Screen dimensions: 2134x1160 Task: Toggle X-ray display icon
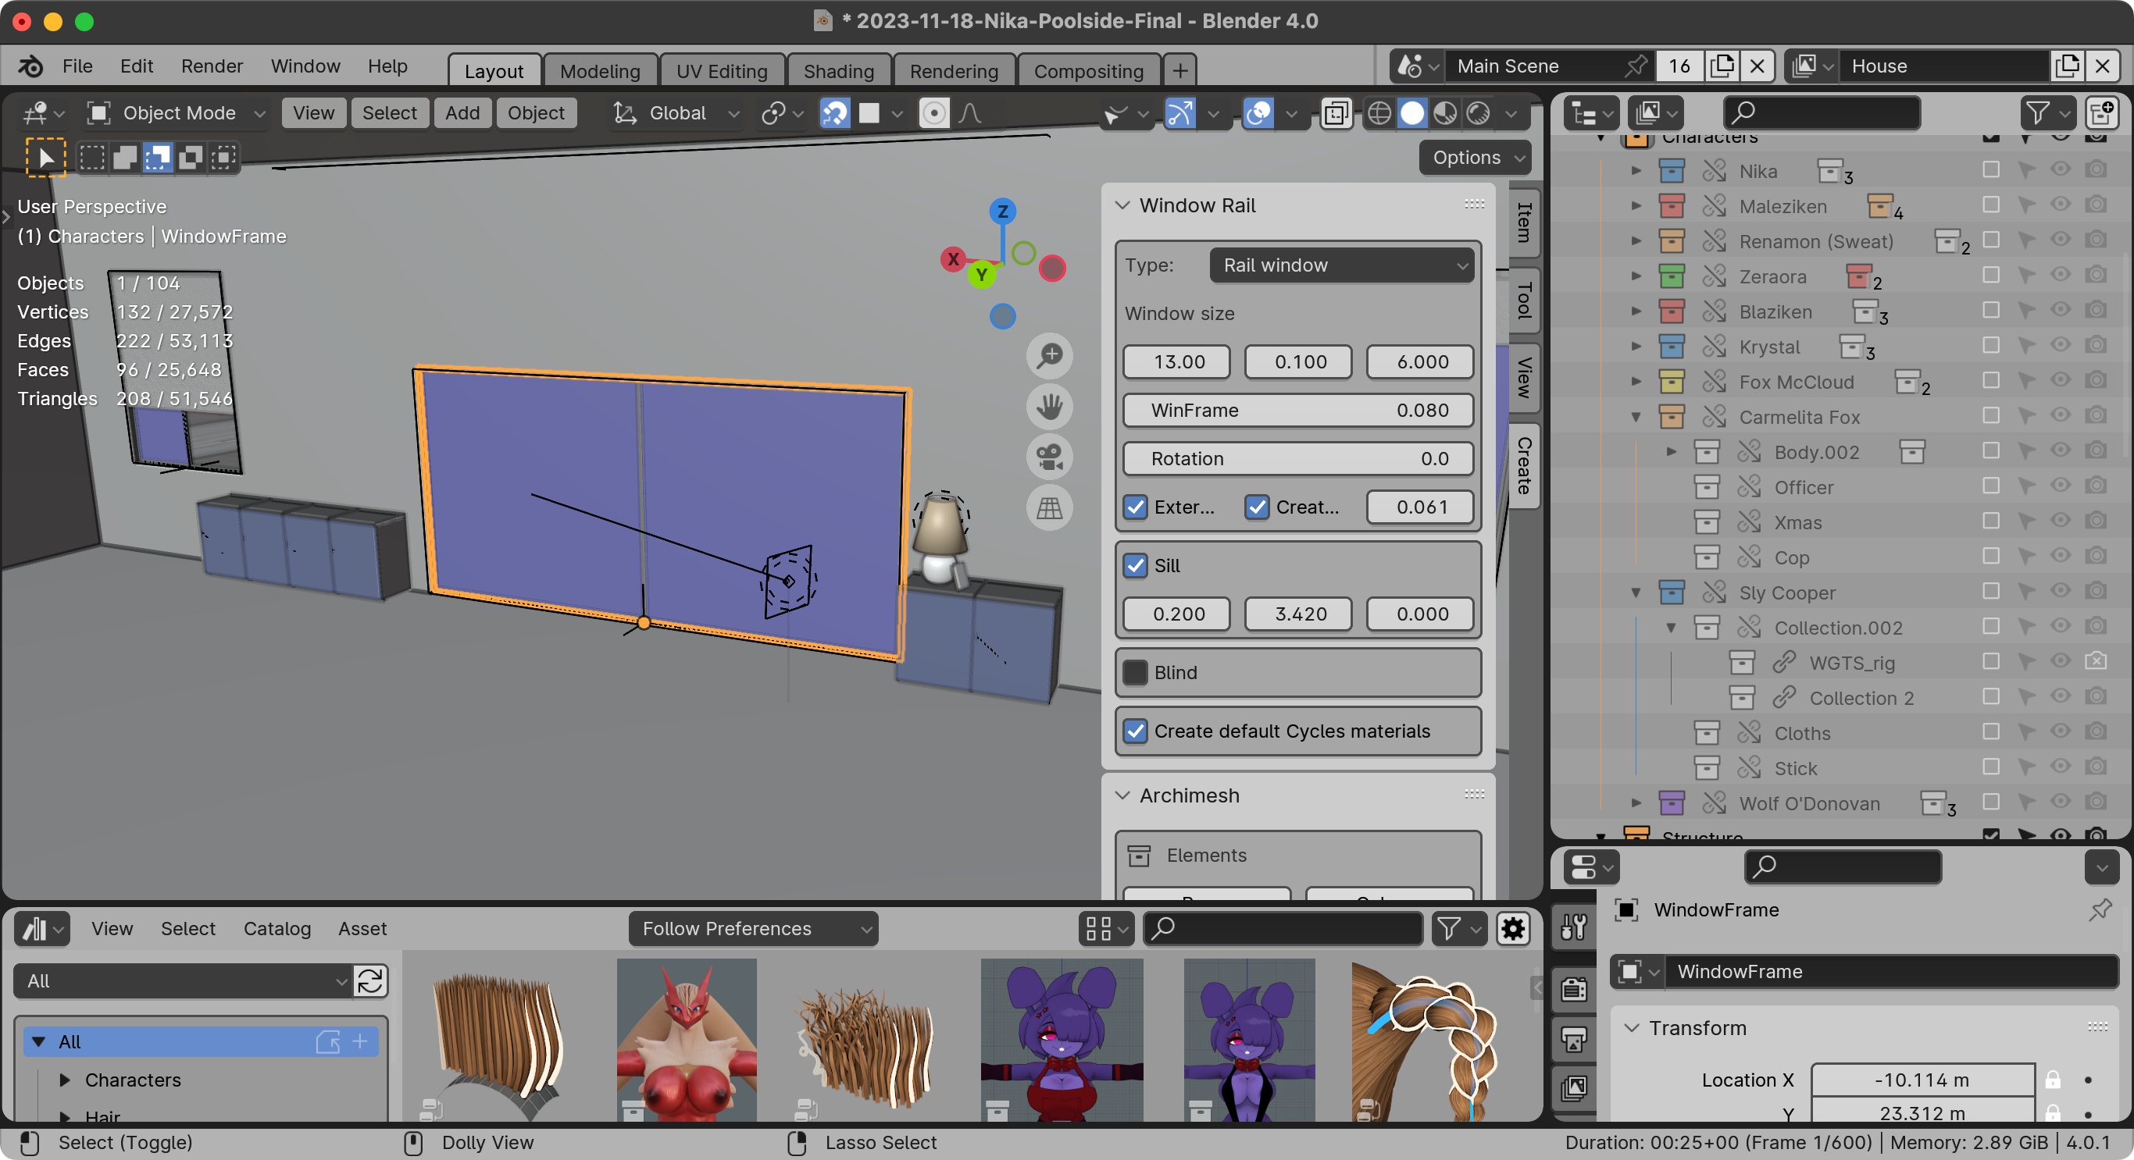(x=1336, y=112)
